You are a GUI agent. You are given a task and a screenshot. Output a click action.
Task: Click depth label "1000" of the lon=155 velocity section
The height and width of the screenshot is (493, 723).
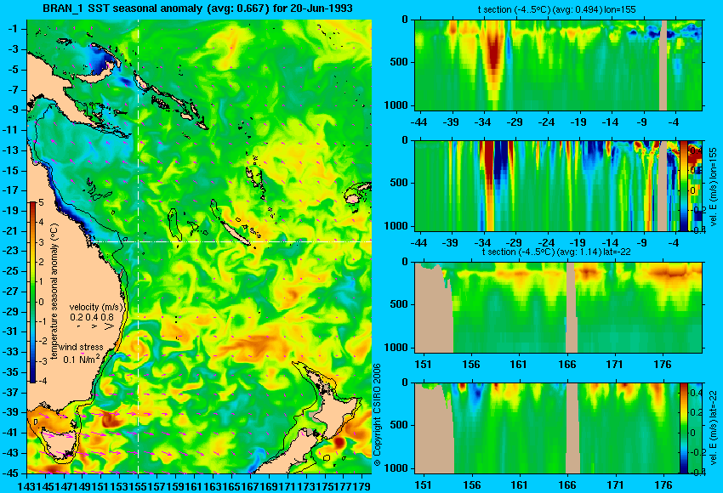(x=396, y=226)
